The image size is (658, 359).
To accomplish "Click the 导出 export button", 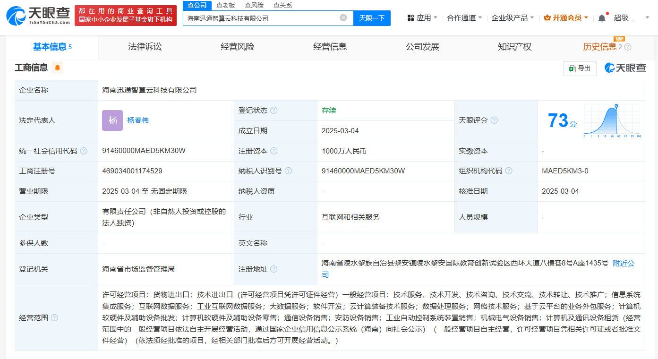I will [580, 68].
